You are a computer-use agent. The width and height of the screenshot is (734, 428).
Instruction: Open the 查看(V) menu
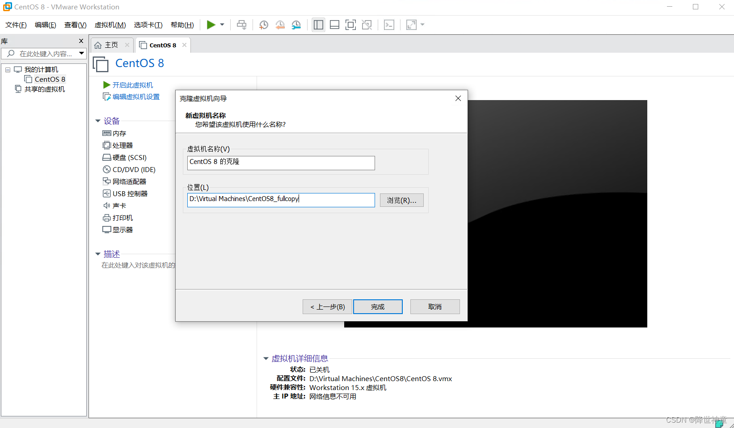[x=76, y=25]
